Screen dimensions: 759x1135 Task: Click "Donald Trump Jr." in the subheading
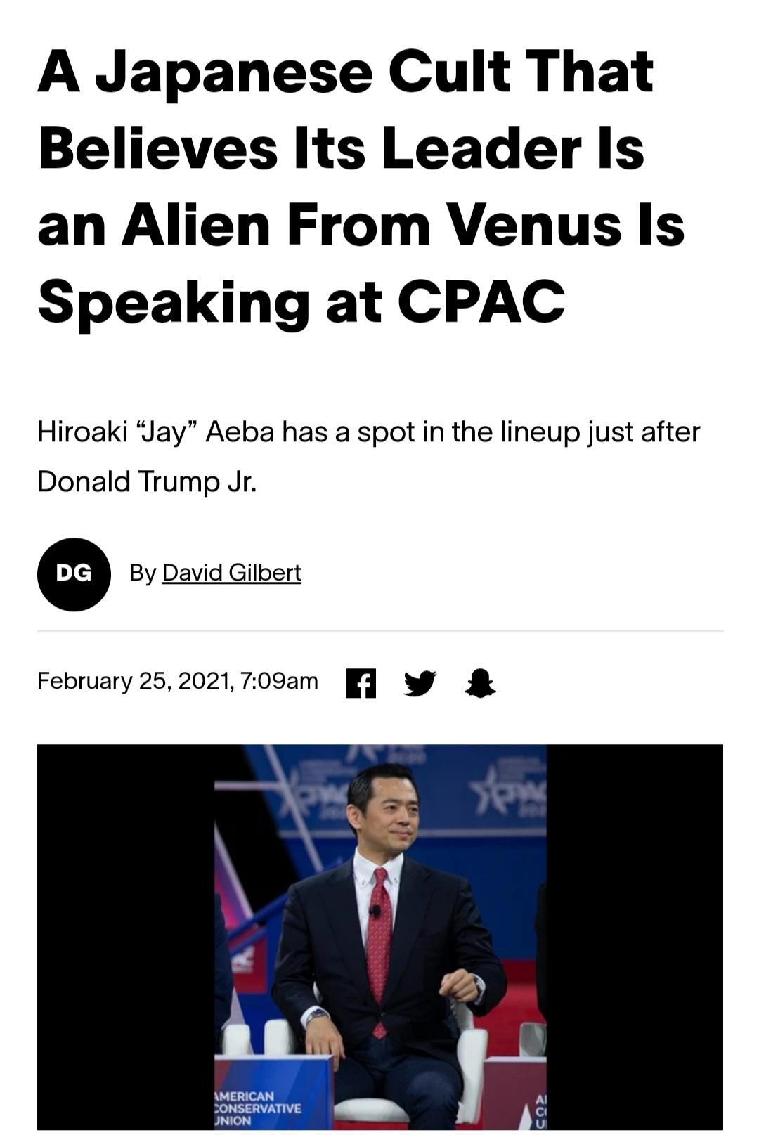click(147, 481)
